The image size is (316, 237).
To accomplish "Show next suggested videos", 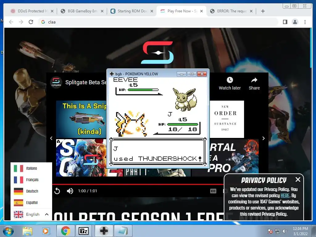I will click(x=264, y=138).
